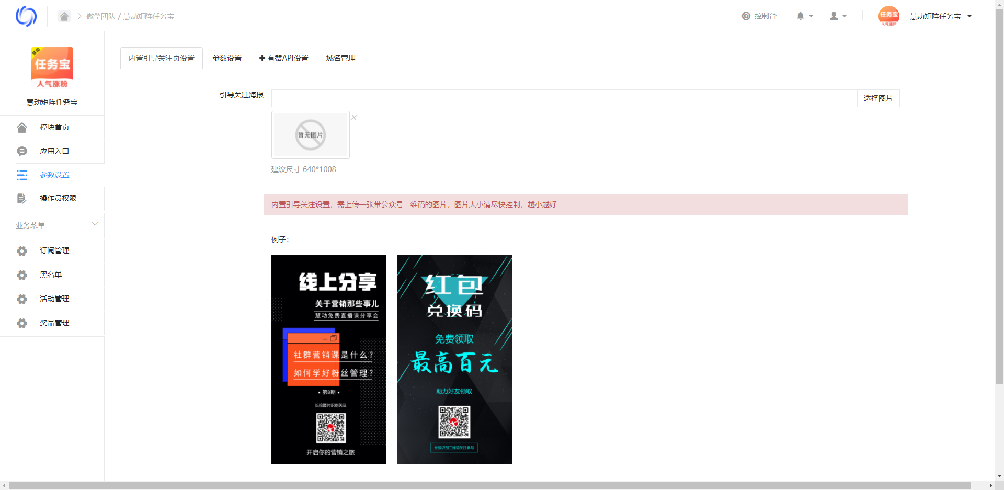Click the scroll right arrow
Screen dimensions: 1004x490
coord(990,486)
